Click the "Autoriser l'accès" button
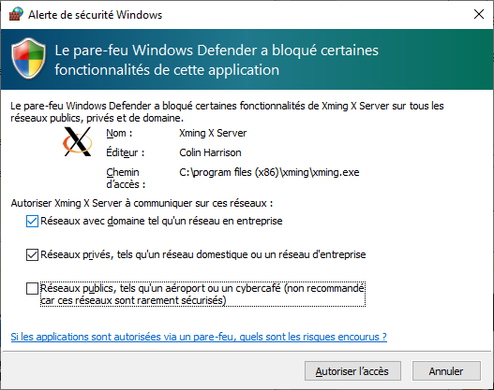494x390 pixels. [352, 371]
